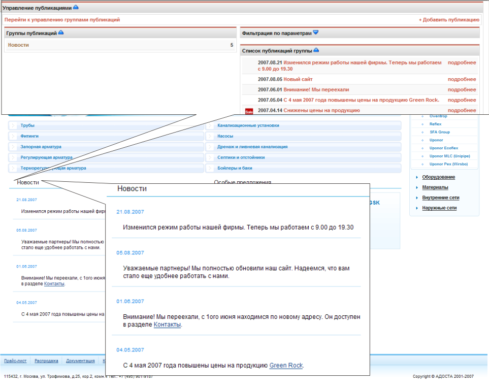Image resolution: width=489 pixels, height=390 pixels.
Task: Click + Добавить публикацию link
Action: (448, 20)
